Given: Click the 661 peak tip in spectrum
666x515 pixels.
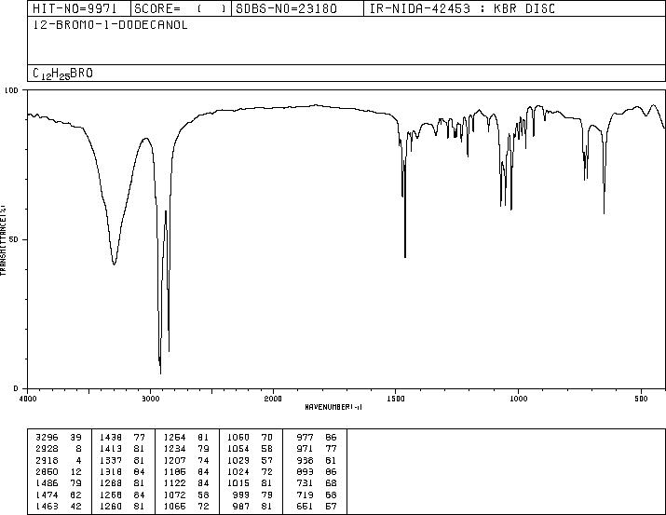Looking at the screenshot, I should pos(604,212).
